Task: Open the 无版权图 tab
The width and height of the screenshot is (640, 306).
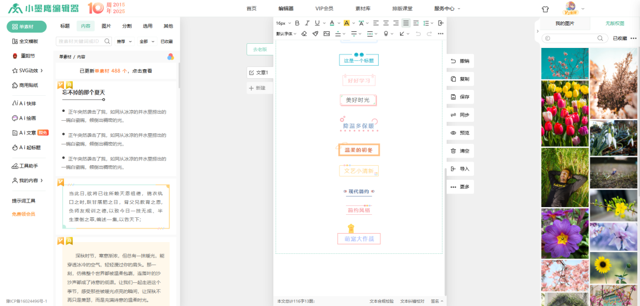Action: [x=615, y=23]
